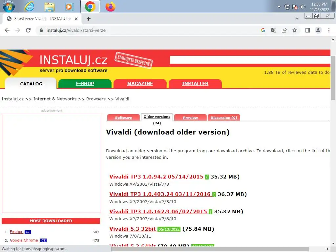Click the page's vertical scrollbar thumb
This screenshot has height=252, width=336.
click(x=333, y=77)
